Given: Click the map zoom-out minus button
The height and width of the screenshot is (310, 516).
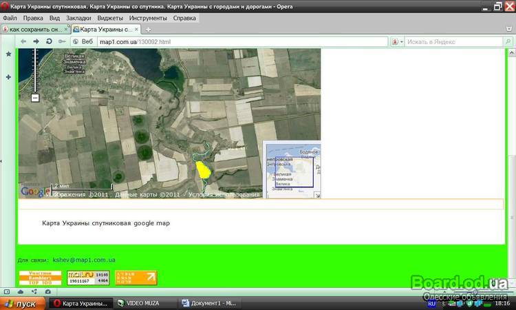Looking at the screenshot, I should click(x=35, y=98).
